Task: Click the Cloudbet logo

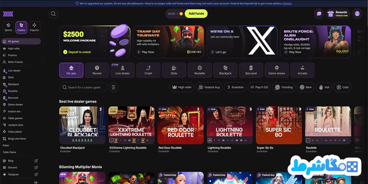Action: [x=8, y=14]
